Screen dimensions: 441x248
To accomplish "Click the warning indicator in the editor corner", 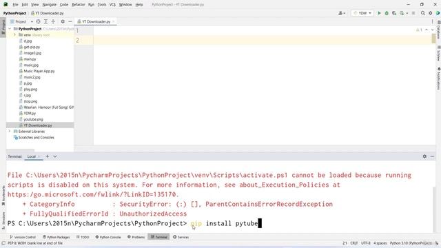I will tap(419, 30).
